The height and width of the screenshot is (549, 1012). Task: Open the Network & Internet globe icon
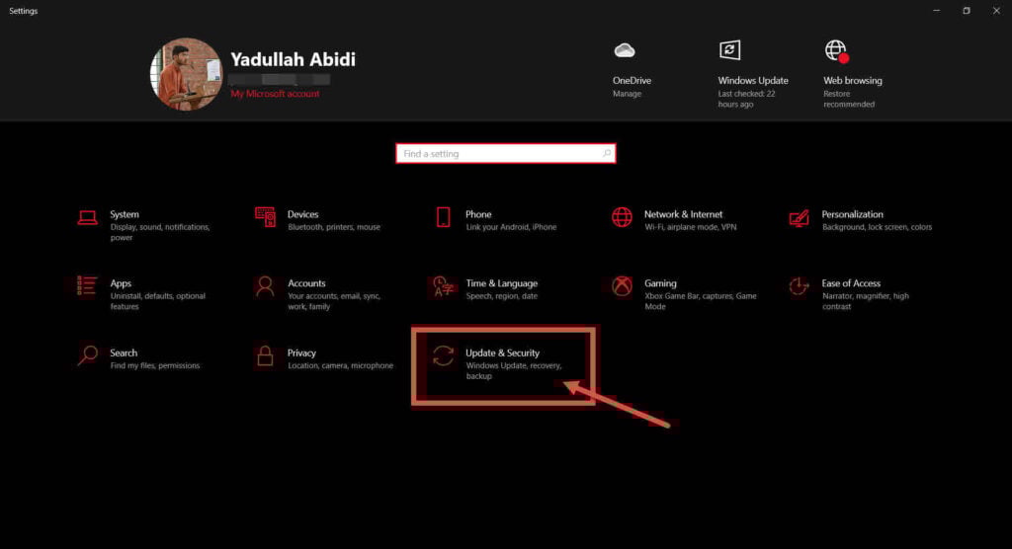[623, 217]
